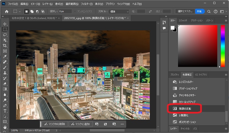Open the help question mark icon

[x=216, y=11]
